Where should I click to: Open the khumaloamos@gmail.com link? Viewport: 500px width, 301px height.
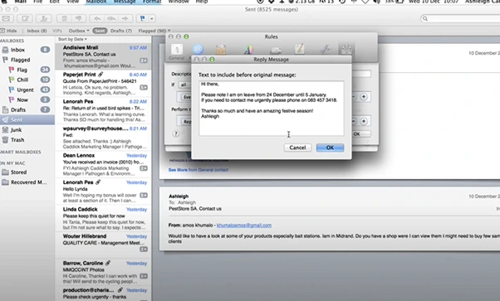(x=244, y=226)
